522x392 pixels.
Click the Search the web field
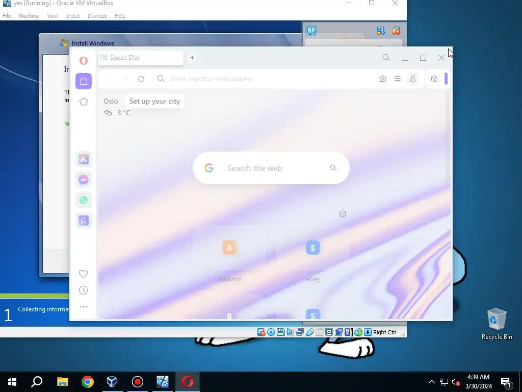271,168
